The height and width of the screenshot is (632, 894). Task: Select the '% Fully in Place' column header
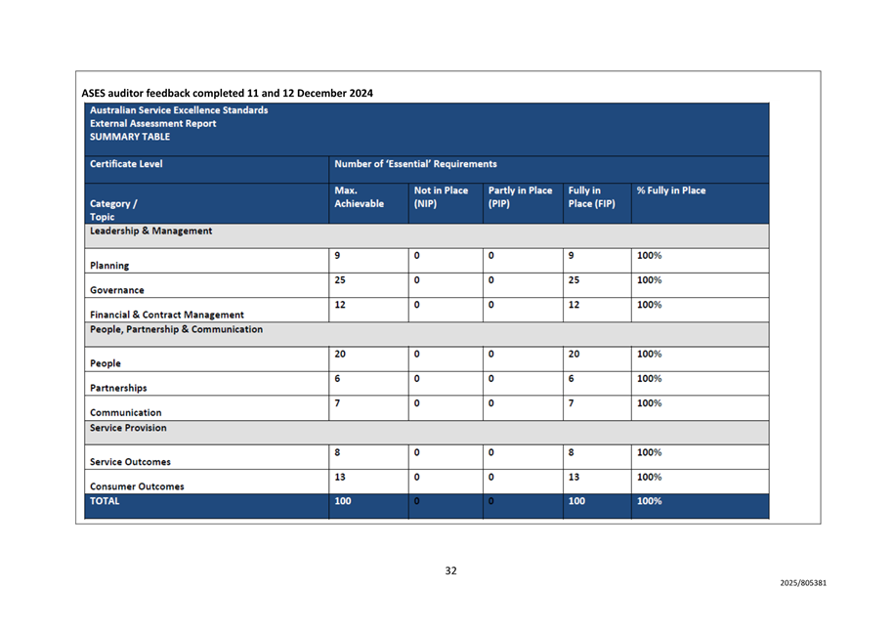click(x=670, y=190)
